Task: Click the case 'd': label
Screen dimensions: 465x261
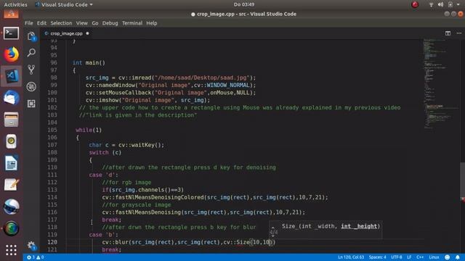Action: coord(103,175)
